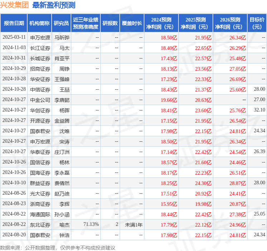Click institution 开源证券
The width and height of the screenshot is (267, 251).
(40, 121)
